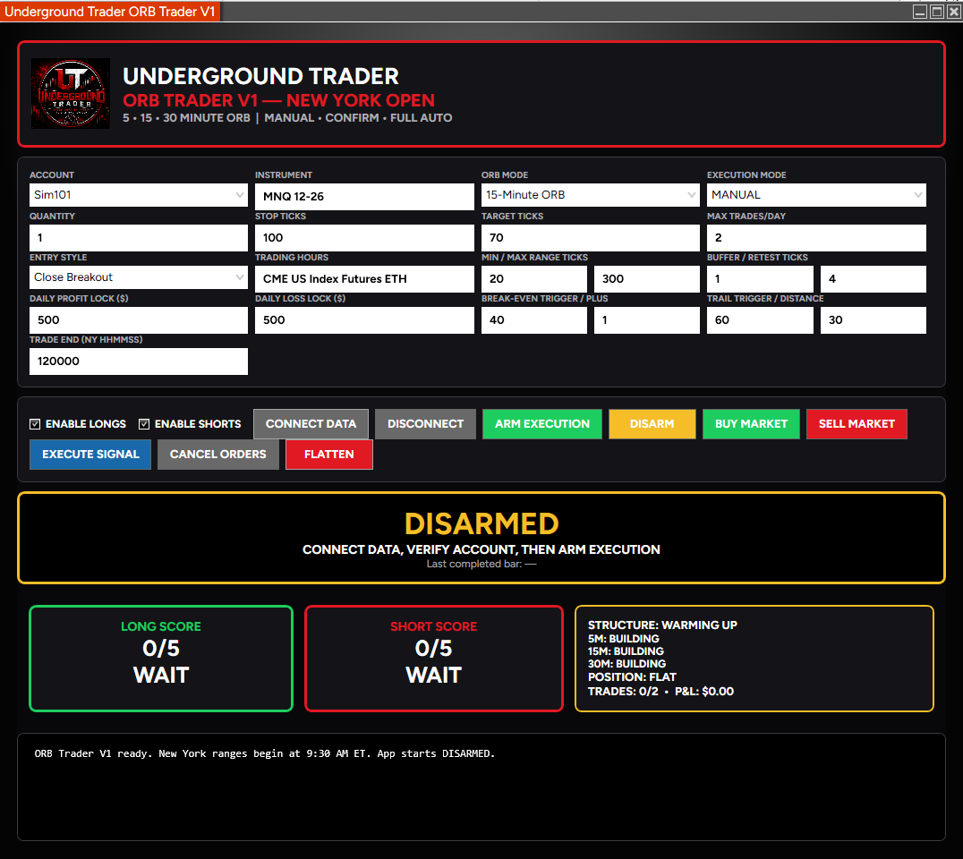Click the yellow Disarm button
963x859 pixels.
[x=652, y=424]
